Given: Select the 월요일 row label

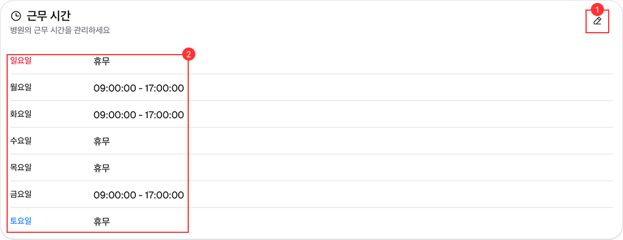Looking at the screenshot, I should click(x=21, y=87).
